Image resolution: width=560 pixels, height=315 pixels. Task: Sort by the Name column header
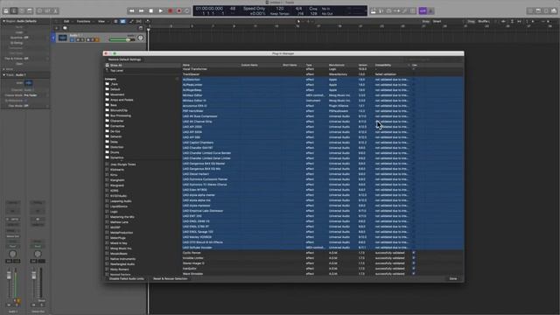pyautogui.click(x=186, y=65)
